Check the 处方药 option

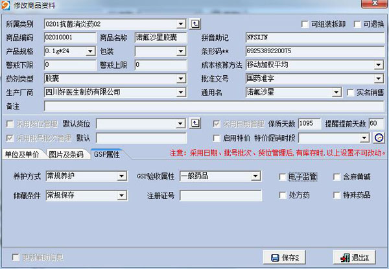point(283,195)
